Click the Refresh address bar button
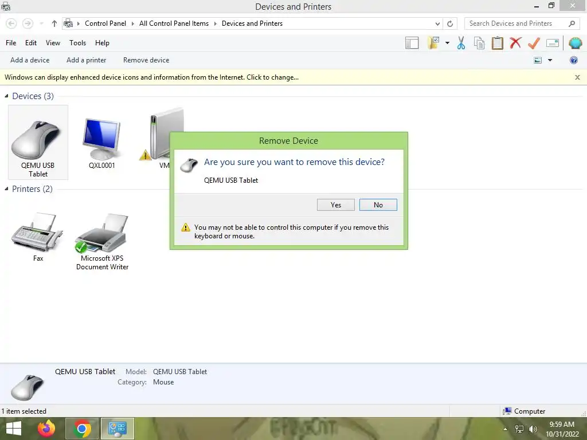The width and height of the screenshot is (587, 440). [450, 23]
